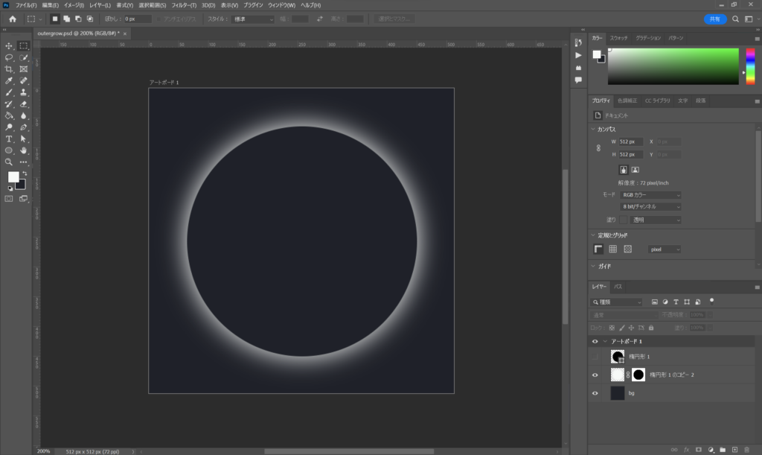The height and width of the screenshot is (455, 762).
Task: Select the Brush tool
Action: click(x=9, y=92)
